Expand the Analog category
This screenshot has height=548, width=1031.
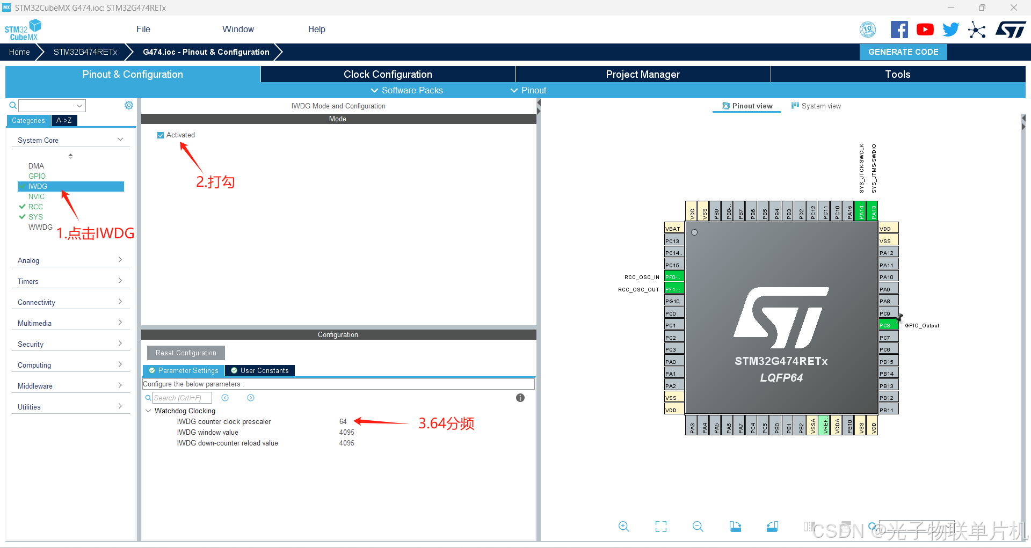(x=70, y=260)
